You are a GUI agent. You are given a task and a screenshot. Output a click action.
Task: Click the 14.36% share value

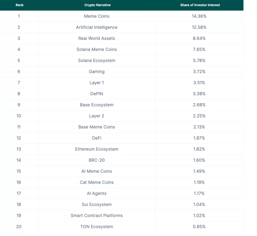click(199, 16)
